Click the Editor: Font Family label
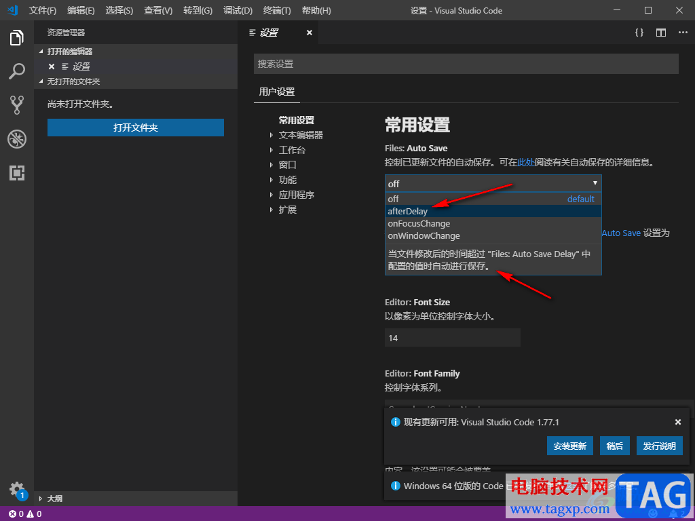The image size is (695, 521). [422, 374]
